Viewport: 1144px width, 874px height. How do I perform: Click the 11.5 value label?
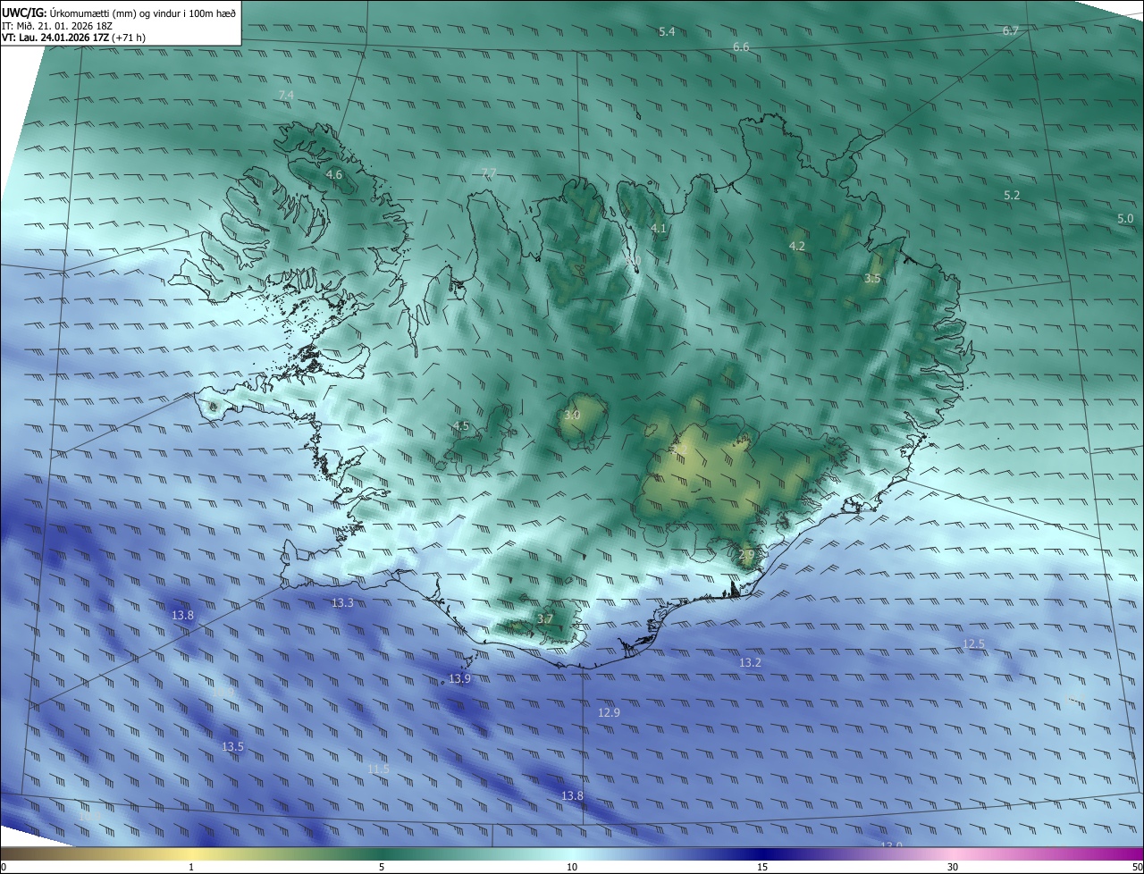coord(378,769)
